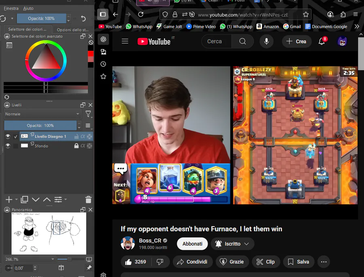The width and height of the screenshot is (364, 277).
Task: Click YouTube voice search microphone
Action: pos(267,41)
